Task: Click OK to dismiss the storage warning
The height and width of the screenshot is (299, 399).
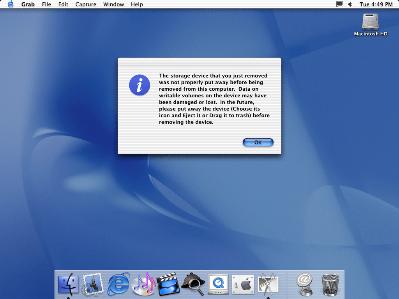Action: 258,142
